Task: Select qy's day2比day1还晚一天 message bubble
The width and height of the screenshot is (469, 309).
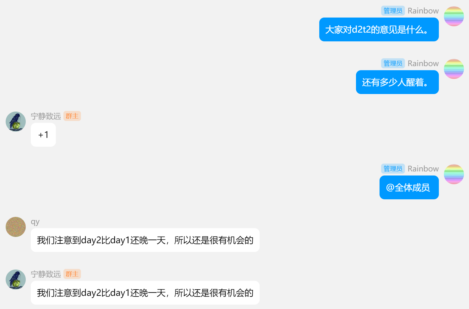Action: tap(145, 240)
